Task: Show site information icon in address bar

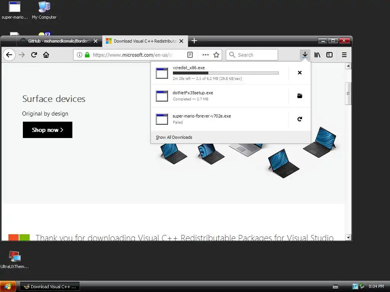Action: (x=79, y=55)
